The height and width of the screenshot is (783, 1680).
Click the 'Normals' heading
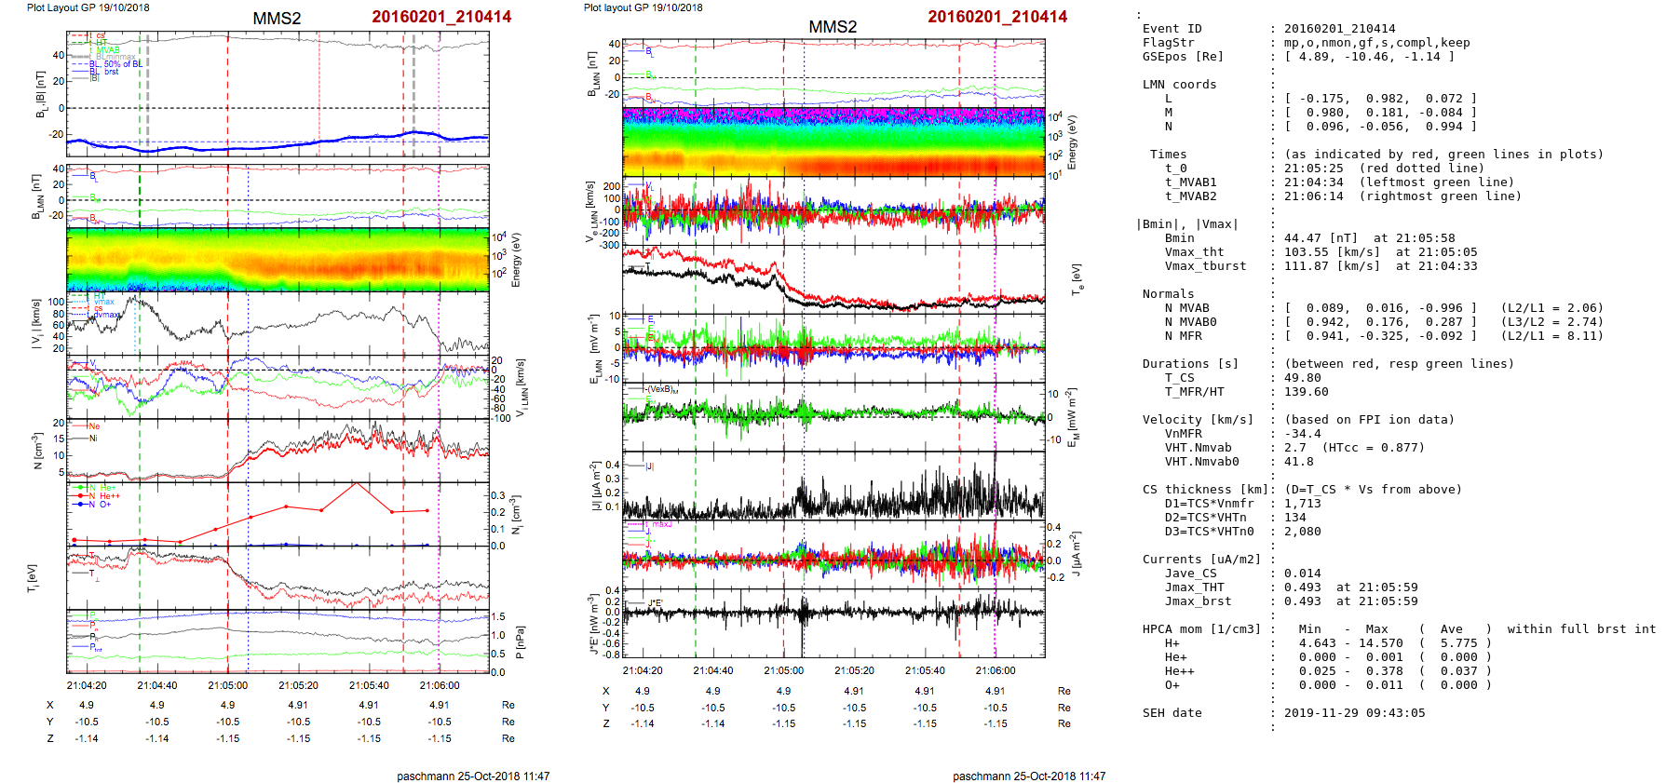(x=1168, y=294)
